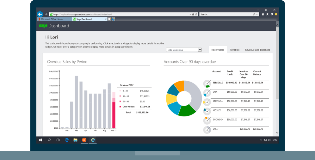Image resolution: width=315 pixels, height=160 pixels.
Task: Select the Sage Dashboard browser tab
Action: [x=90, y=19]
